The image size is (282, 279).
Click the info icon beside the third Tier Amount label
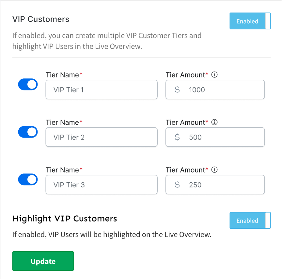tap(214, 170)
